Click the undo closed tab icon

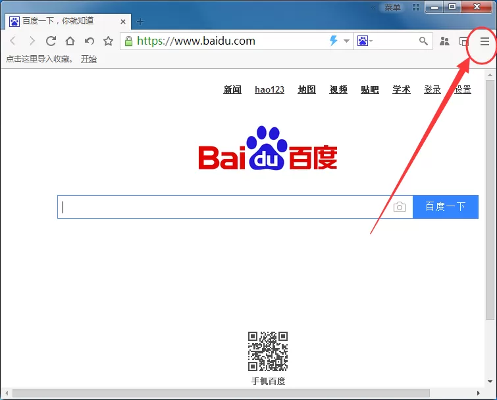click(90, 41)
